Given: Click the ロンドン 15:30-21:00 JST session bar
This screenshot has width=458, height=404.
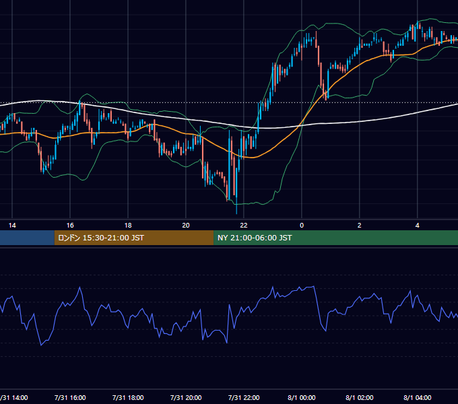Looking at the screenshot, I should tap(134, 238).
